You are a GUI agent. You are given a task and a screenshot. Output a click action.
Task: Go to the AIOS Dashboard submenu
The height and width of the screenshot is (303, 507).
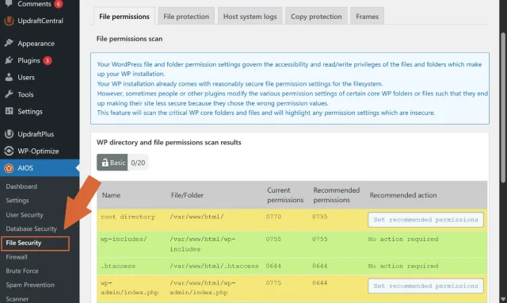click(x=21, y=186)
